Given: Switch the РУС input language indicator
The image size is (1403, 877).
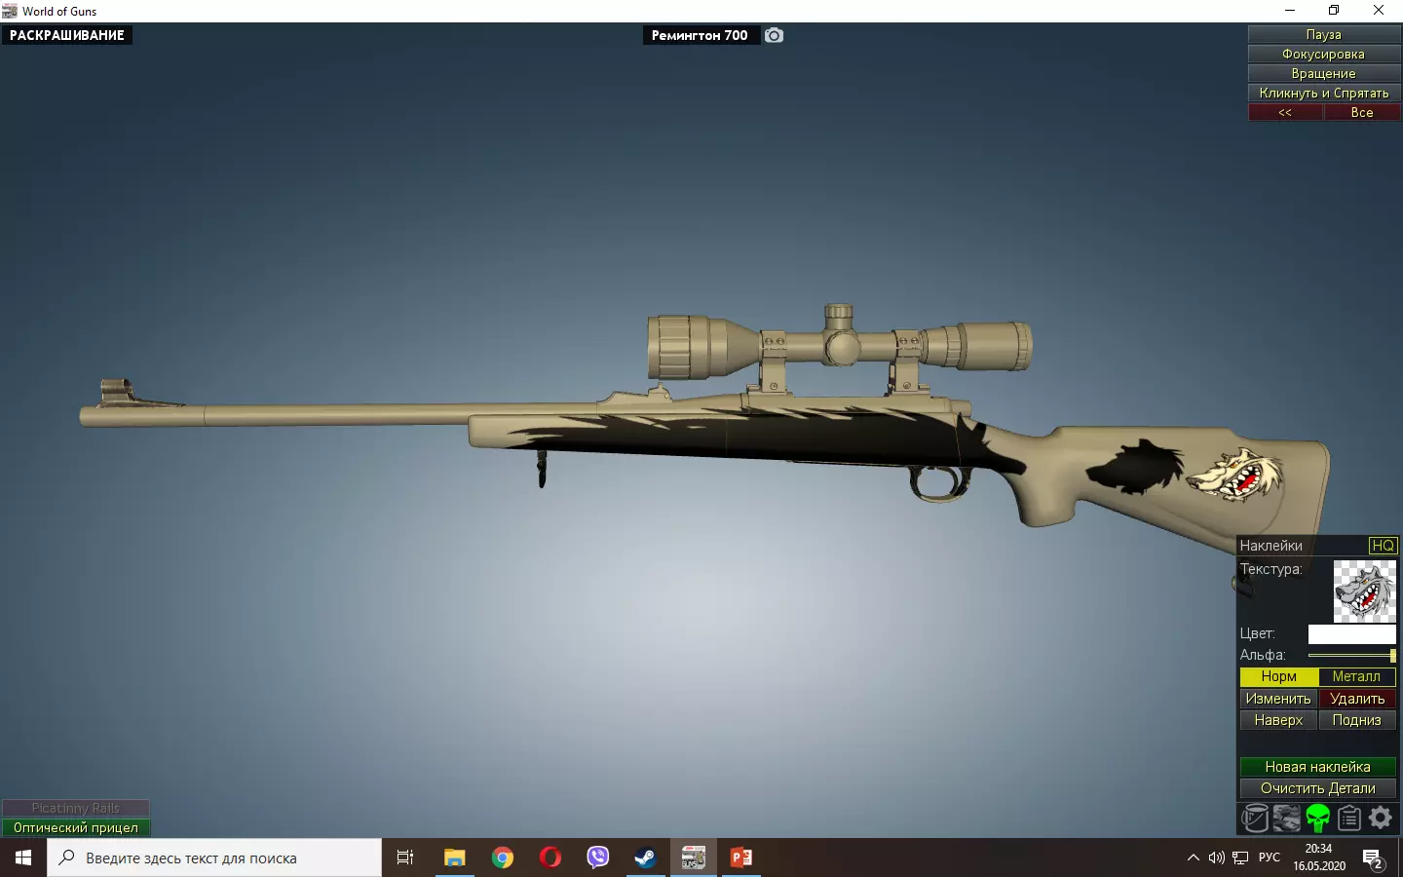Looking at the screenshot, I should point(1270,858).
